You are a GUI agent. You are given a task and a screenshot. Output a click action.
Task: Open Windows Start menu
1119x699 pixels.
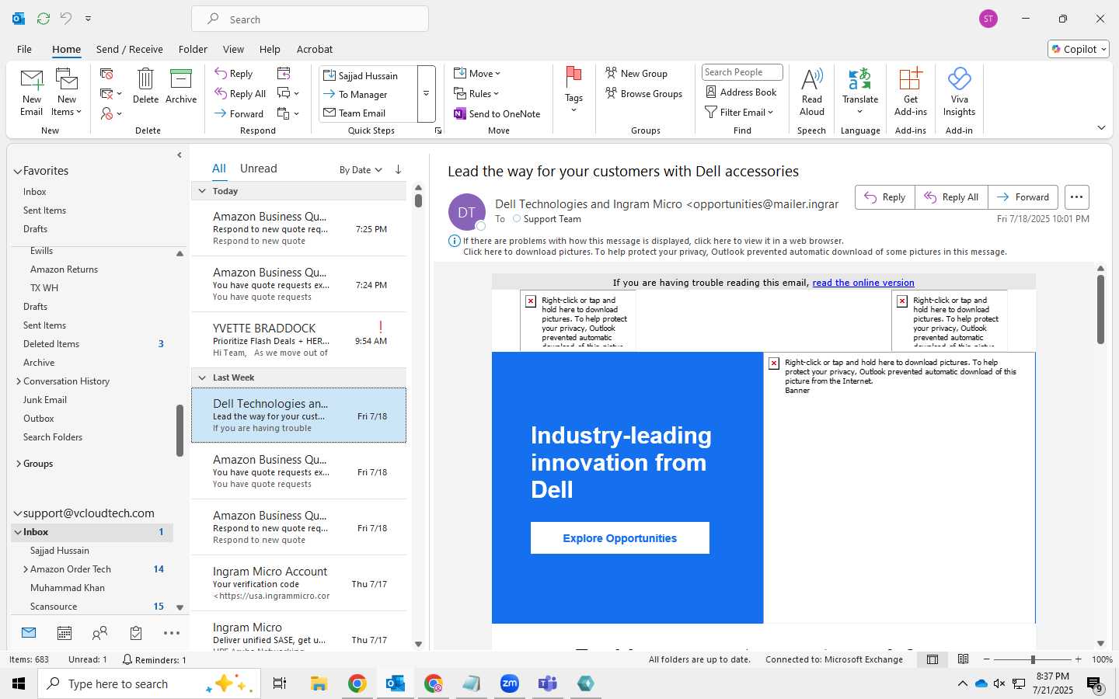click(x=19, y=683)
